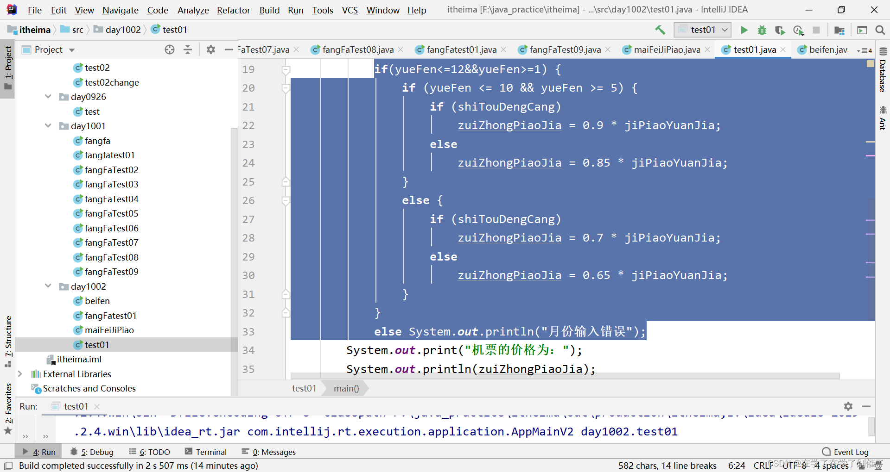Open the Run console settings gear
Image resolution: width=890 pixels, height=472 pixels.
[848, 406]
